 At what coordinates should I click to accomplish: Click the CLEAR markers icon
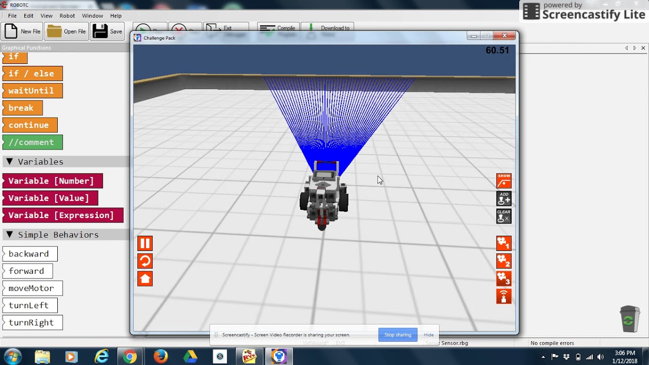(x=503, y=216)
